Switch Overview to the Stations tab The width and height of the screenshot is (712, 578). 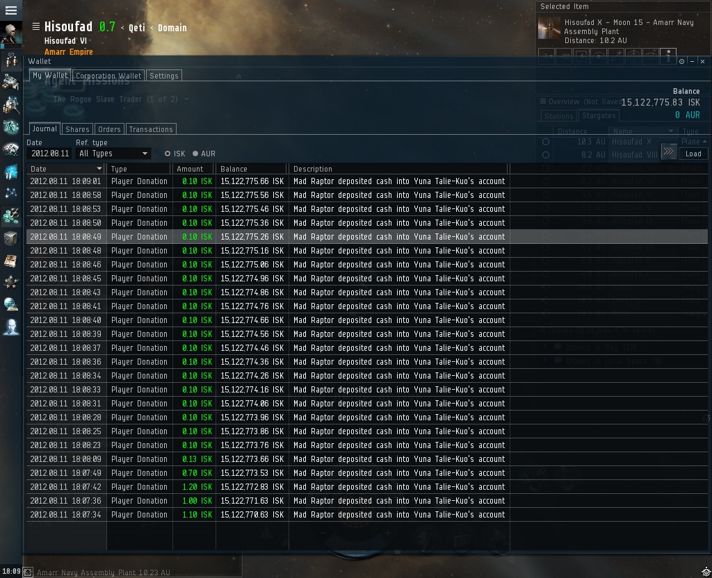tap(559, 116)
